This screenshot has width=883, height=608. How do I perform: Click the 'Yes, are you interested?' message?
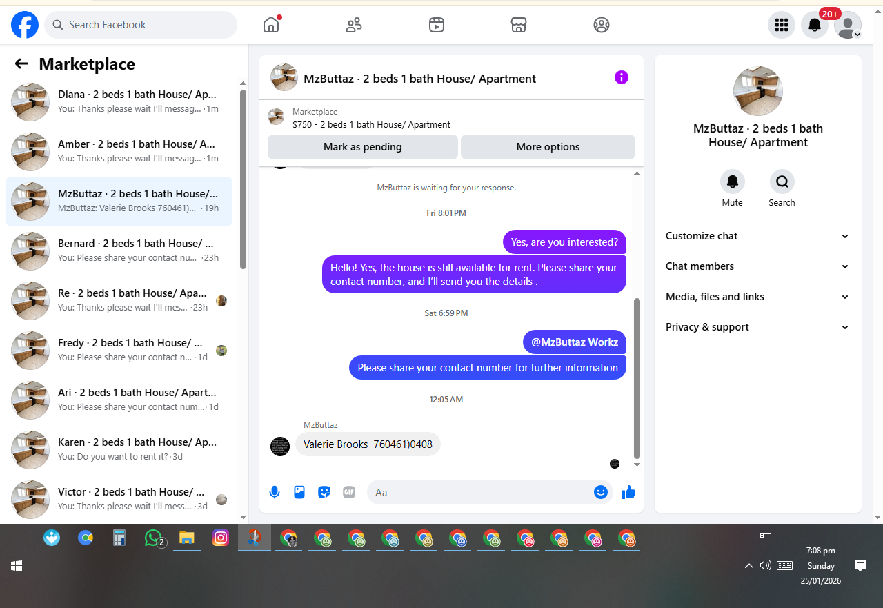[x=564, y=242]
